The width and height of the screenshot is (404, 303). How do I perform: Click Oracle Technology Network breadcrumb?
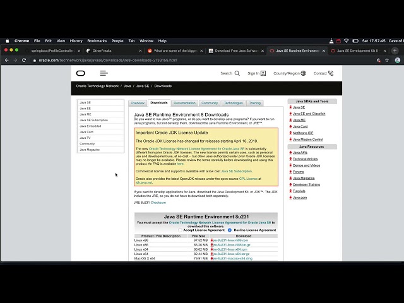97,86
